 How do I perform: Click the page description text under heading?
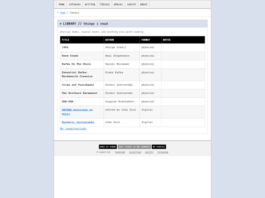pyautogui.click(x=102, y=32)
